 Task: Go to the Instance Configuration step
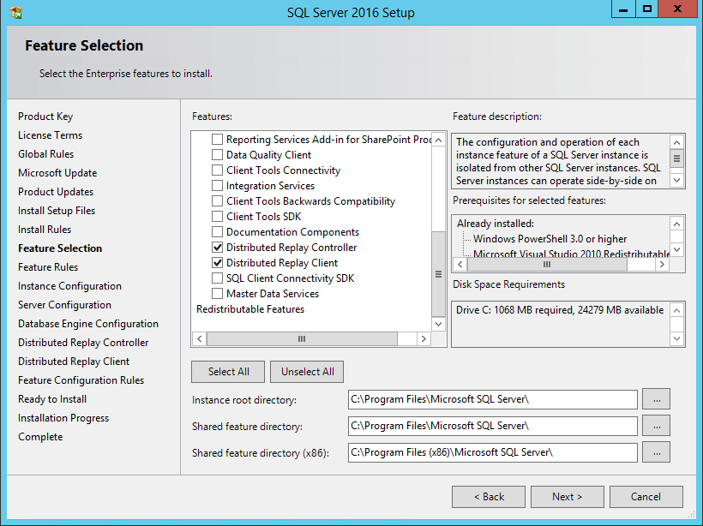(69, 286)
